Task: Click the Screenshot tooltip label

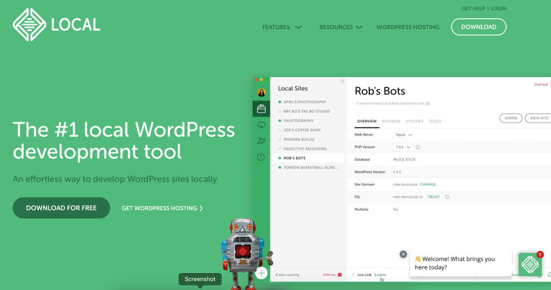Action: [x=200, y=279]
